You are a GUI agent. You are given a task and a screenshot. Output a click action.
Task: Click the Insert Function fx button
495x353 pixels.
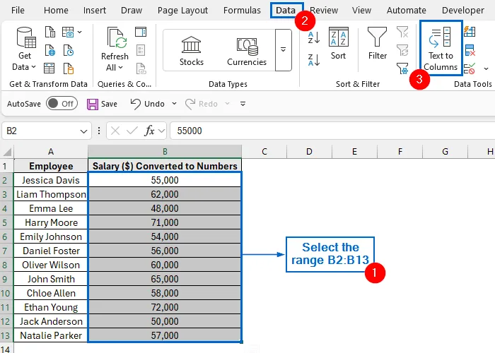149,131
